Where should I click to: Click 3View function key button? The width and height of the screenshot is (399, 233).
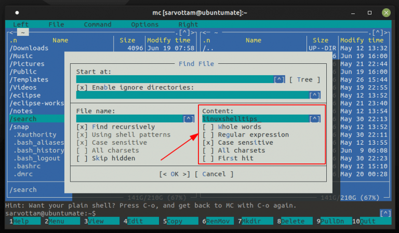tap(101, 221)
